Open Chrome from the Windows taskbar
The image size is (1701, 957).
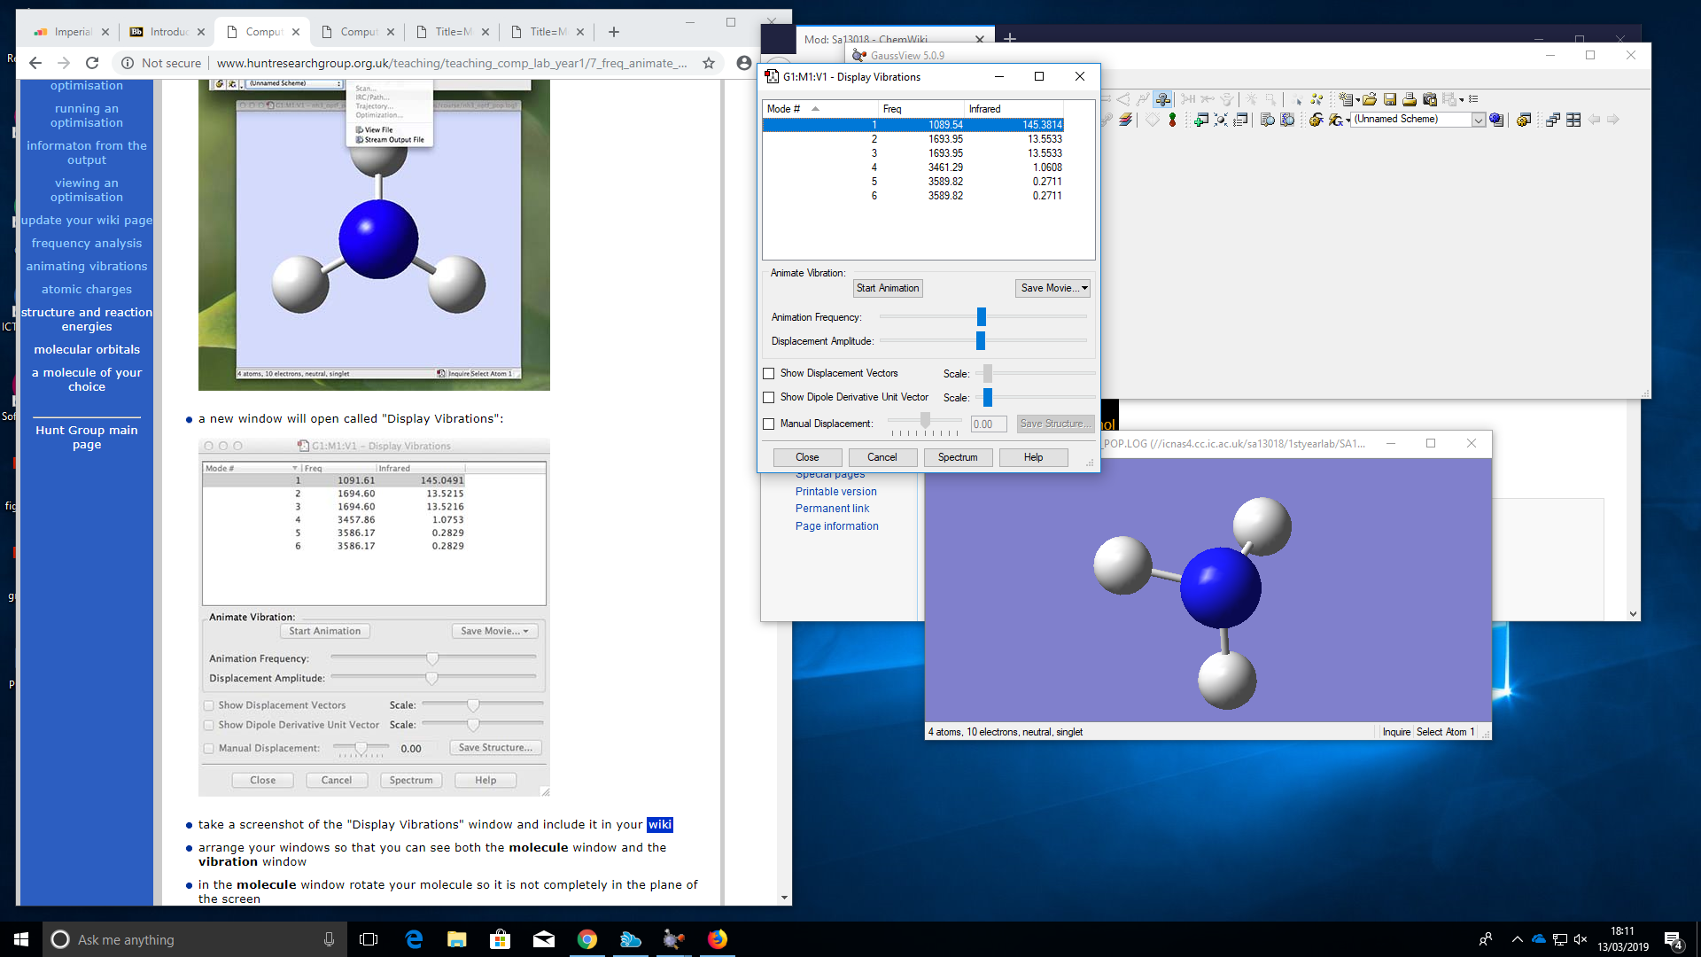pos(586,939)
